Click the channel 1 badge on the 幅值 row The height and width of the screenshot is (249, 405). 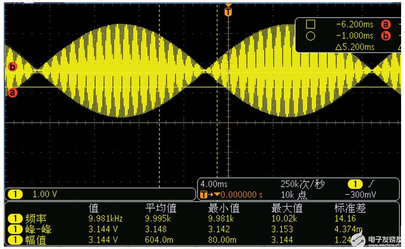(15, 240)
